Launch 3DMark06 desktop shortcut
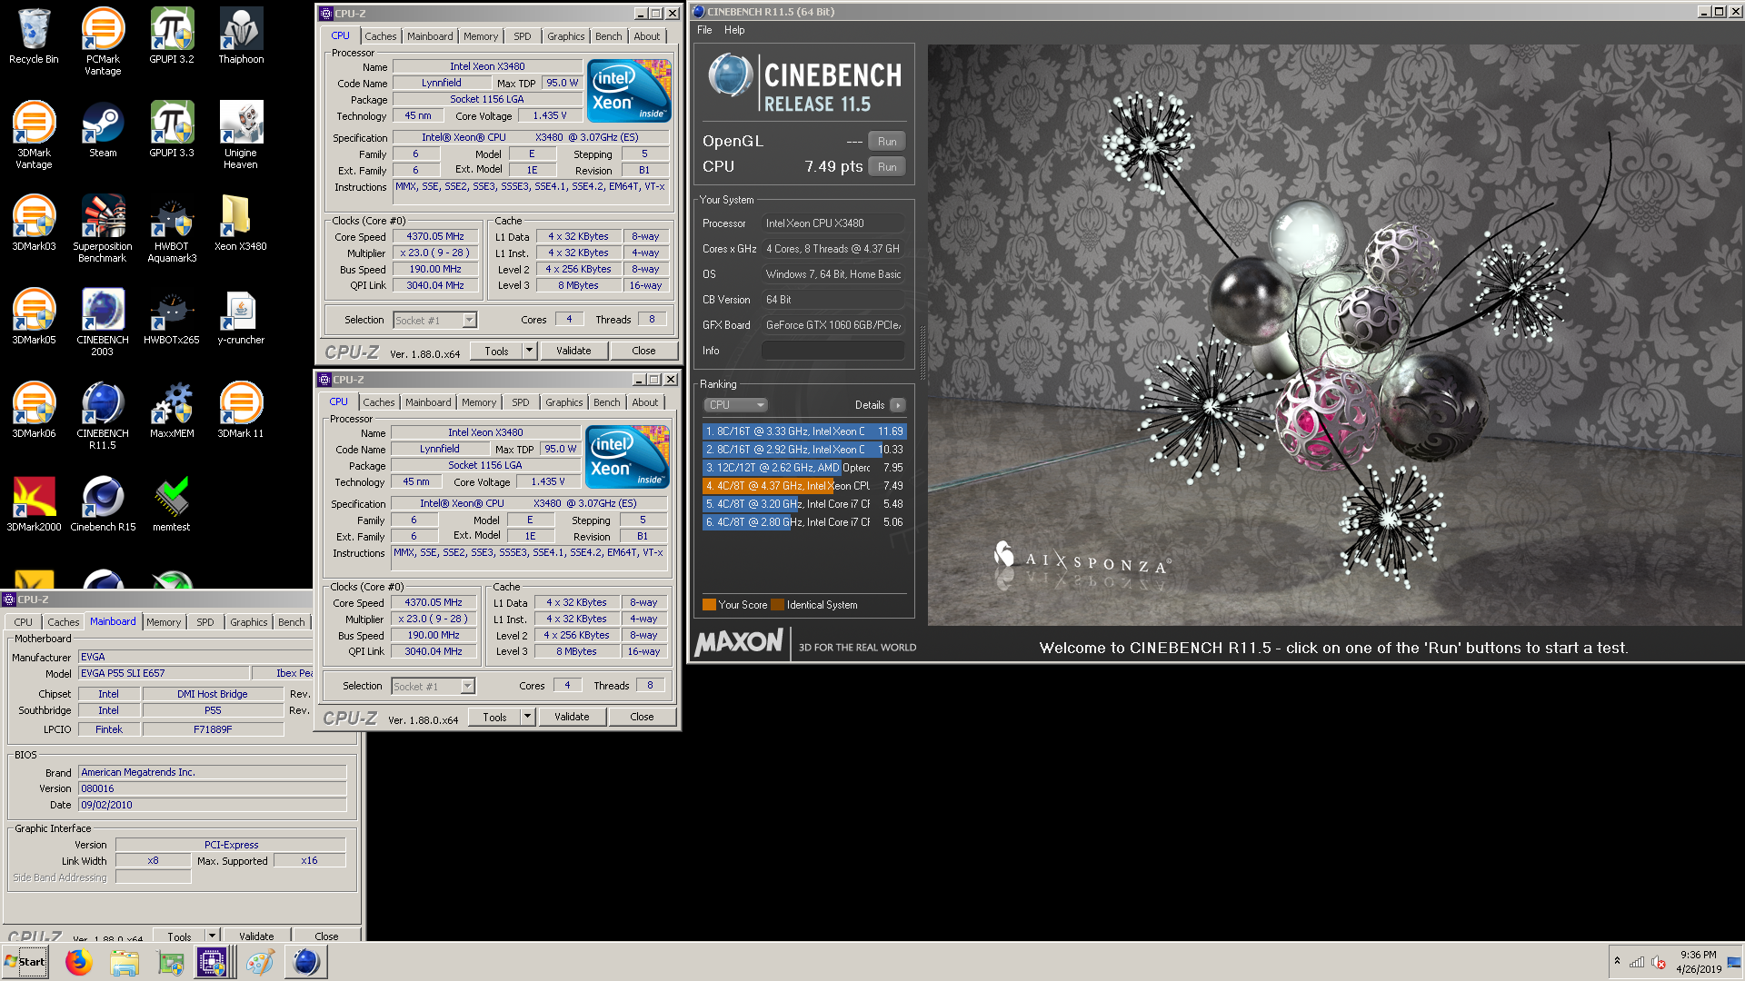This screenshot has width=1745, height=981. tap(34, 411)
